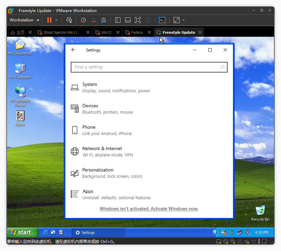Expand hidden tray icons with the arrow
This screenshot has height=251, width=281.
click(x=216, y=232)
